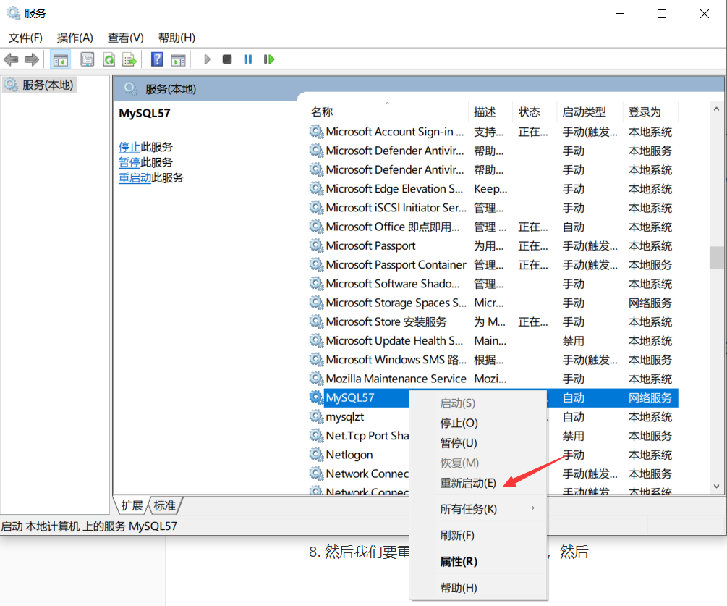Click the Forward arrow toolbar icon
This screenshot has width=727, height=606.
tap(32, 59)
